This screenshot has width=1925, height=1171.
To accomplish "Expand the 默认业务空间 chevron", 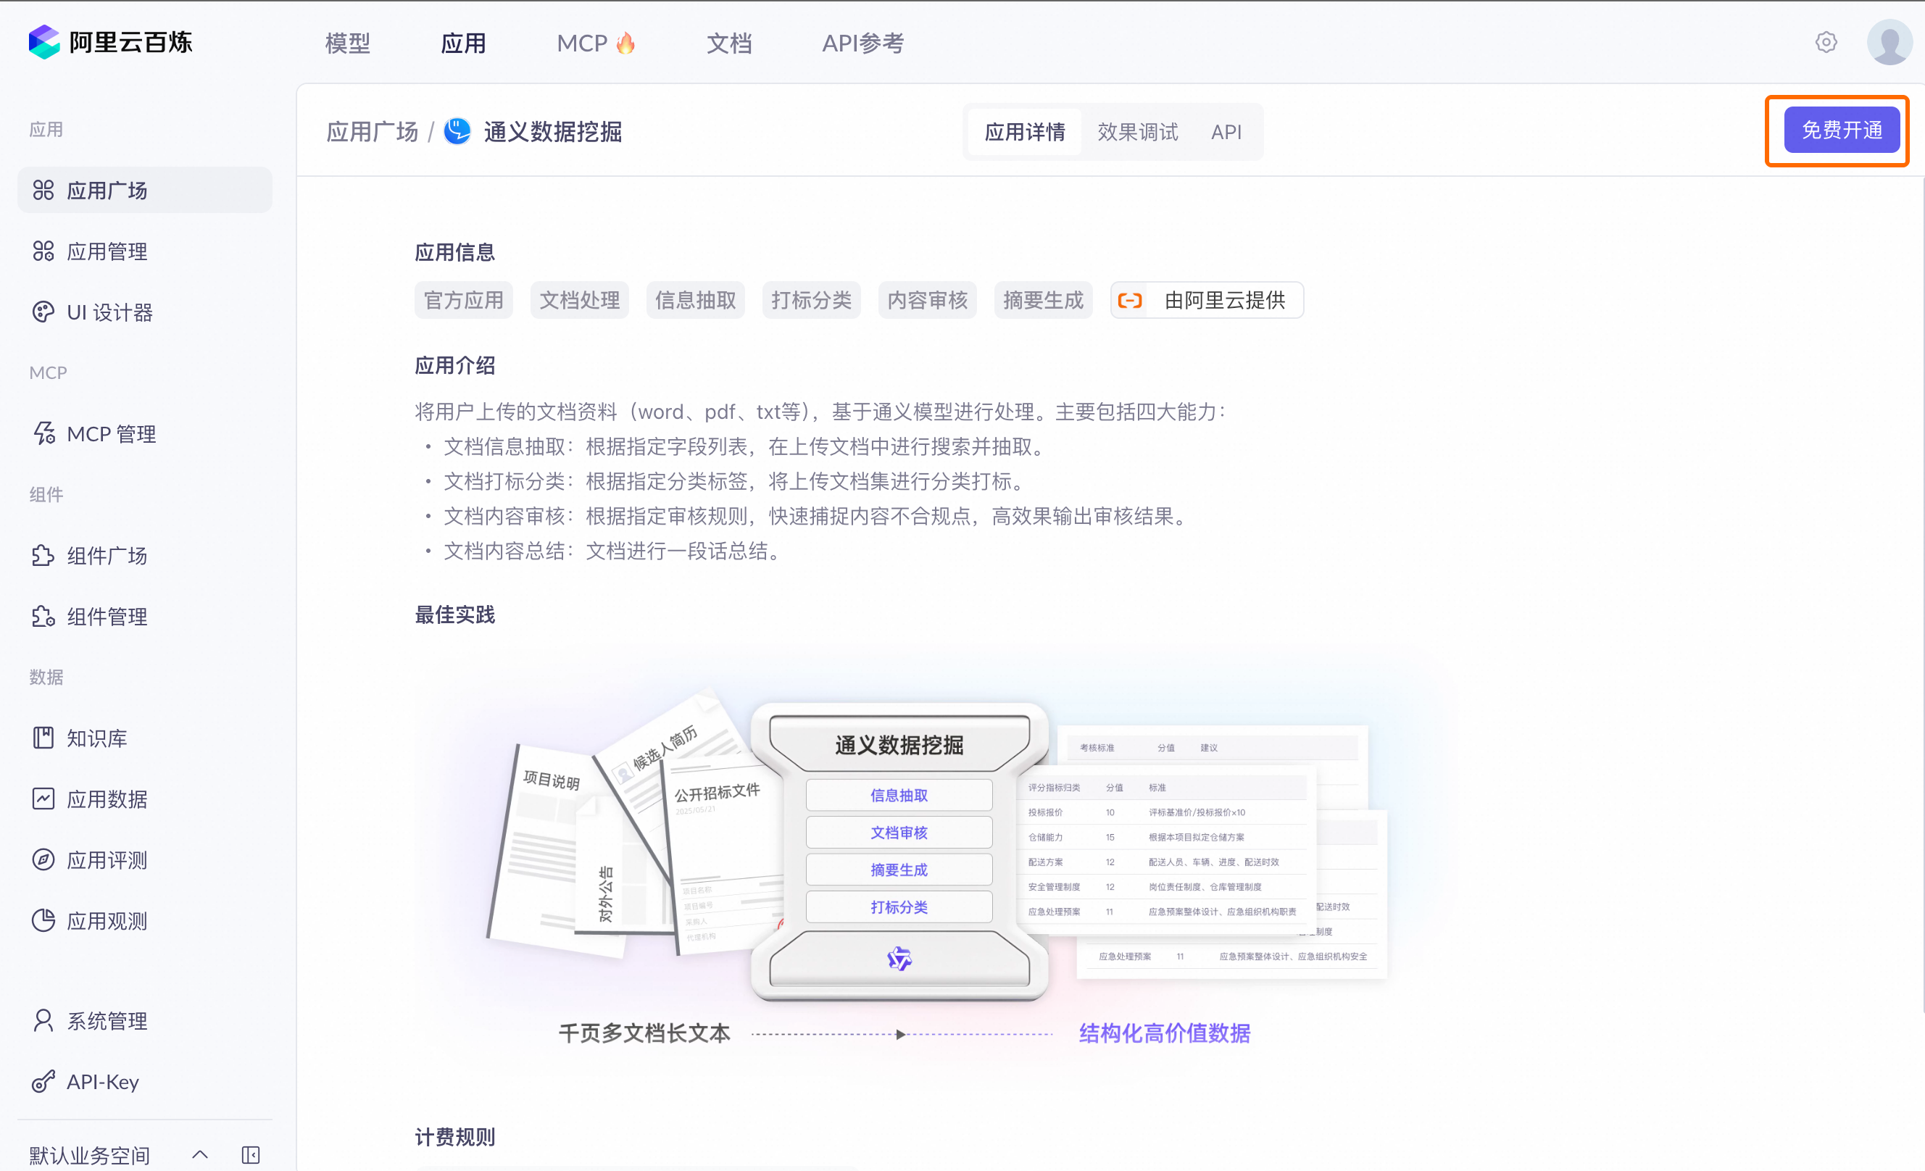I will (200, 1154).
